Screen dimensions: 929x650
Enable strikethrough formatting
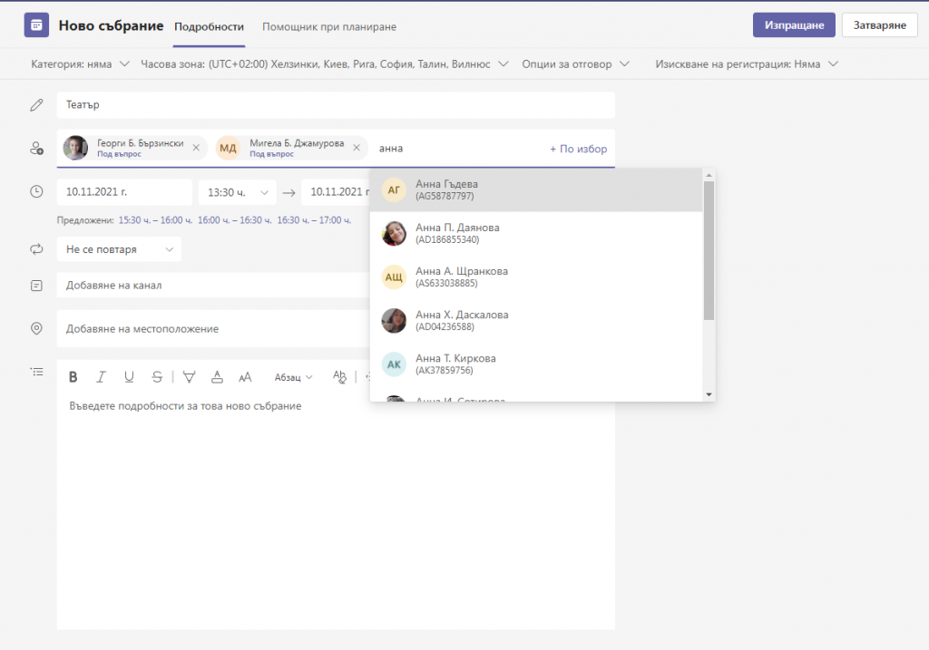(158, 377)
